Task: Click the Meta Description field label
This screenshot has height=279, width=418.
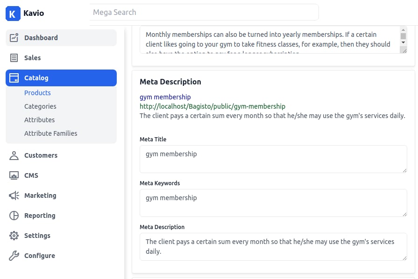Action: pyautogui.click(x=162, y=227)
